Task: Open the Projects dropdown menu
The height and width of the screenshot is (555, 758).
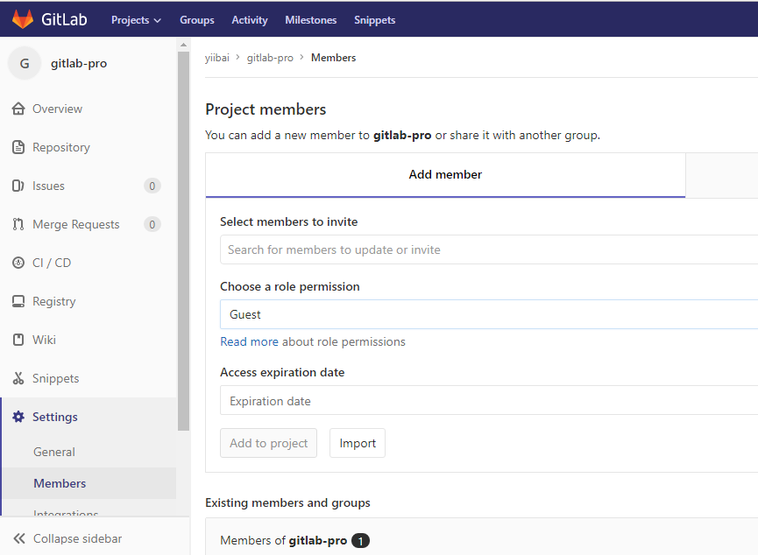Action: (136, 20)
